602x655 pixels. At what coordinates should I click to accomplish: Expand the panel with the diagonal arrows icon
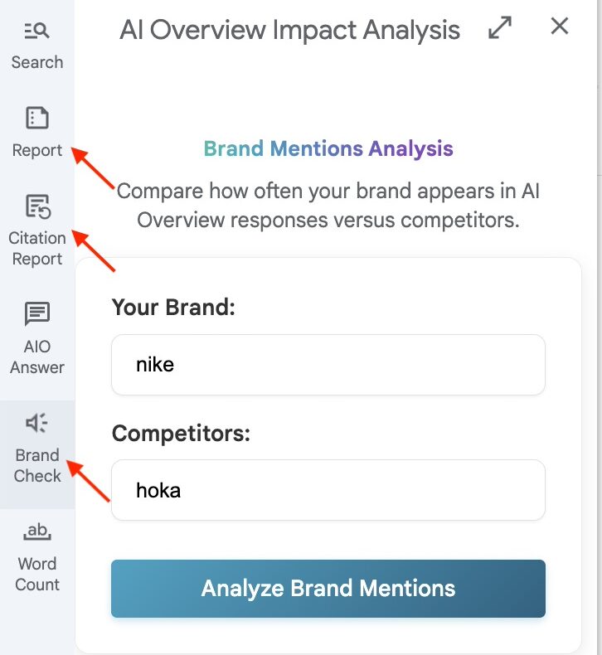[x=499, y=28]
